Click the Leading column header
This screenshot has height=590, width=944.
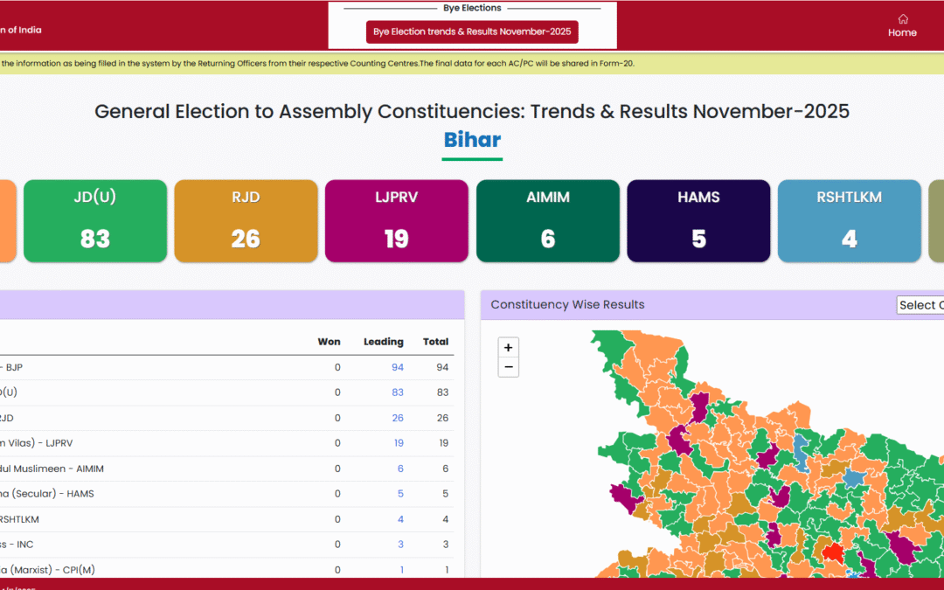pyautogui.click(x=384, y=342)
